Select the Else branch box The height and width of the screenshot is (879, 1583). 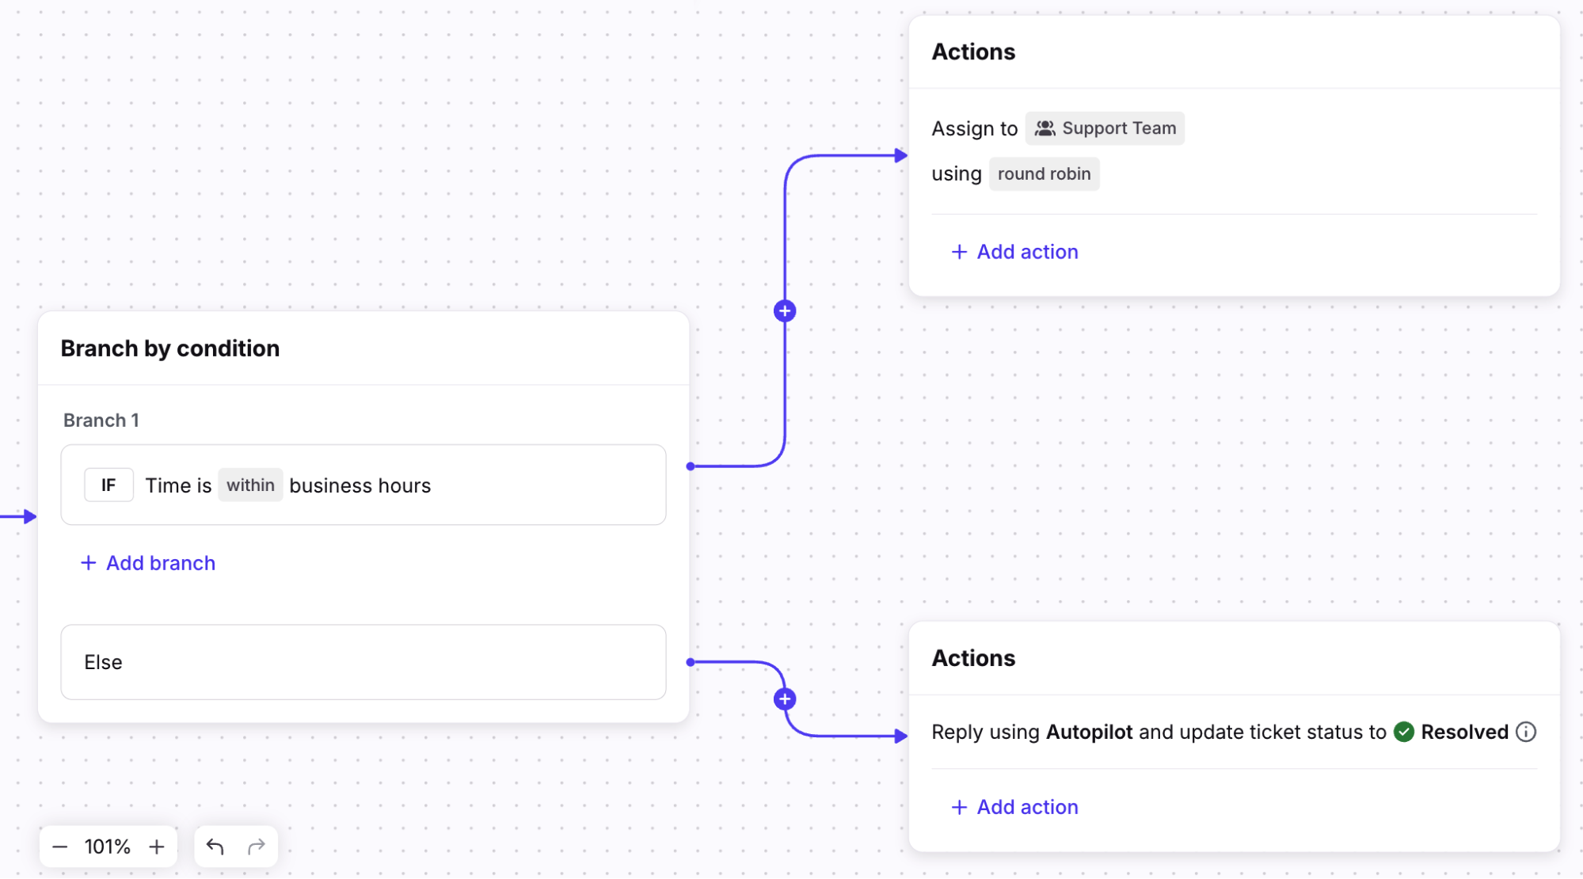[363, 662]
